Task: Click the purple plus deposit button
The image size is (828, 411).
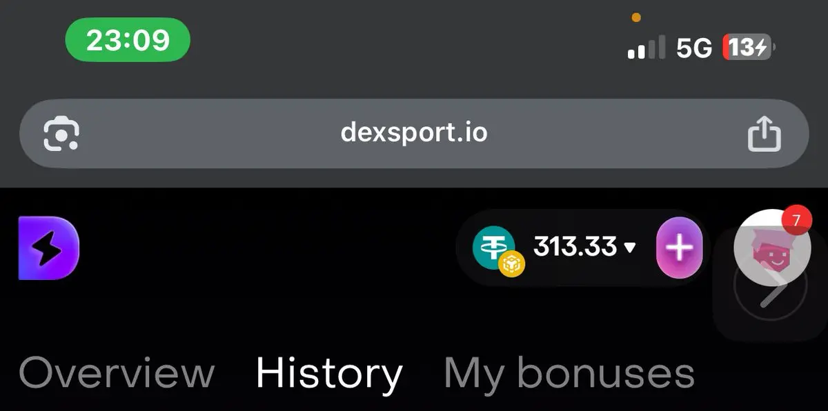Action: point(679,248)
